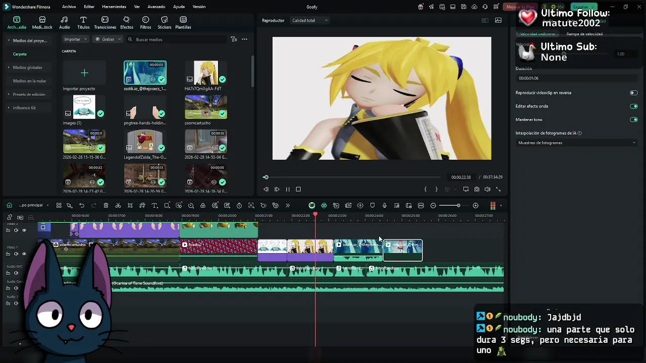Viewport: 646px width, 363px height.
Task: Click Importar proyecto plus tile
Action: tap(84, 73)
